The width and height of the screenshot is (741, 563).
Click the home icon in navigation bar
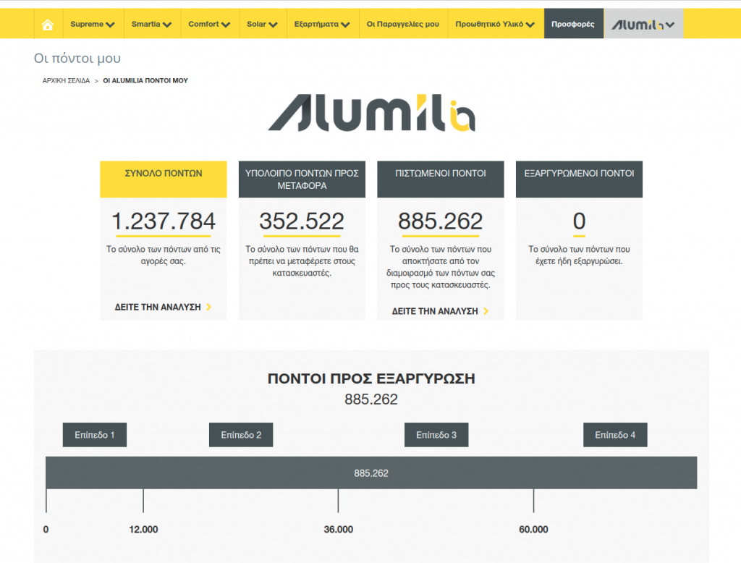click(48, 25)
